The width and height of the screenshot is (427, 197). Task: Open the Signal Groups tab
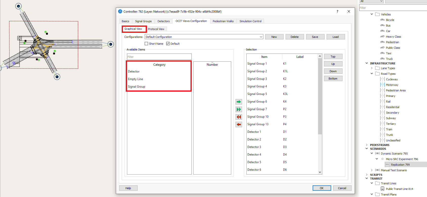point(143,21)
